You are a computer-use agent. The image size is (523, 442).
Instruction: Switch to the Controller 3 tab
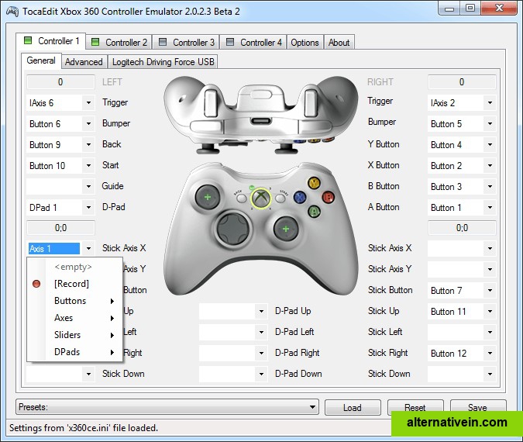pyautogui.click(x=187, y=42)
